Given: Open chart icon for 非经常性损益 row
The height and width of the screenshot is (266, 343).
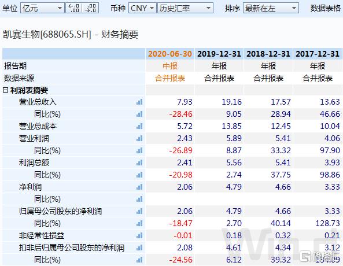Looking at the screenshot, I should pyautogui.click(x=139, y=235).
